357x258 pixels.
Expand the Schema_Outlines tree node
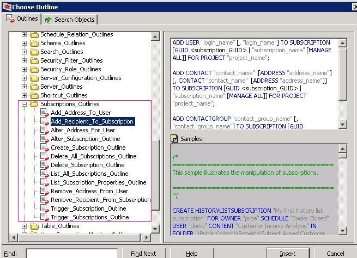point(25,43)
